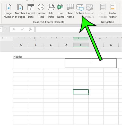Add Current Date to header
This screenshot has width=122, height=125.
click(31, 11)
